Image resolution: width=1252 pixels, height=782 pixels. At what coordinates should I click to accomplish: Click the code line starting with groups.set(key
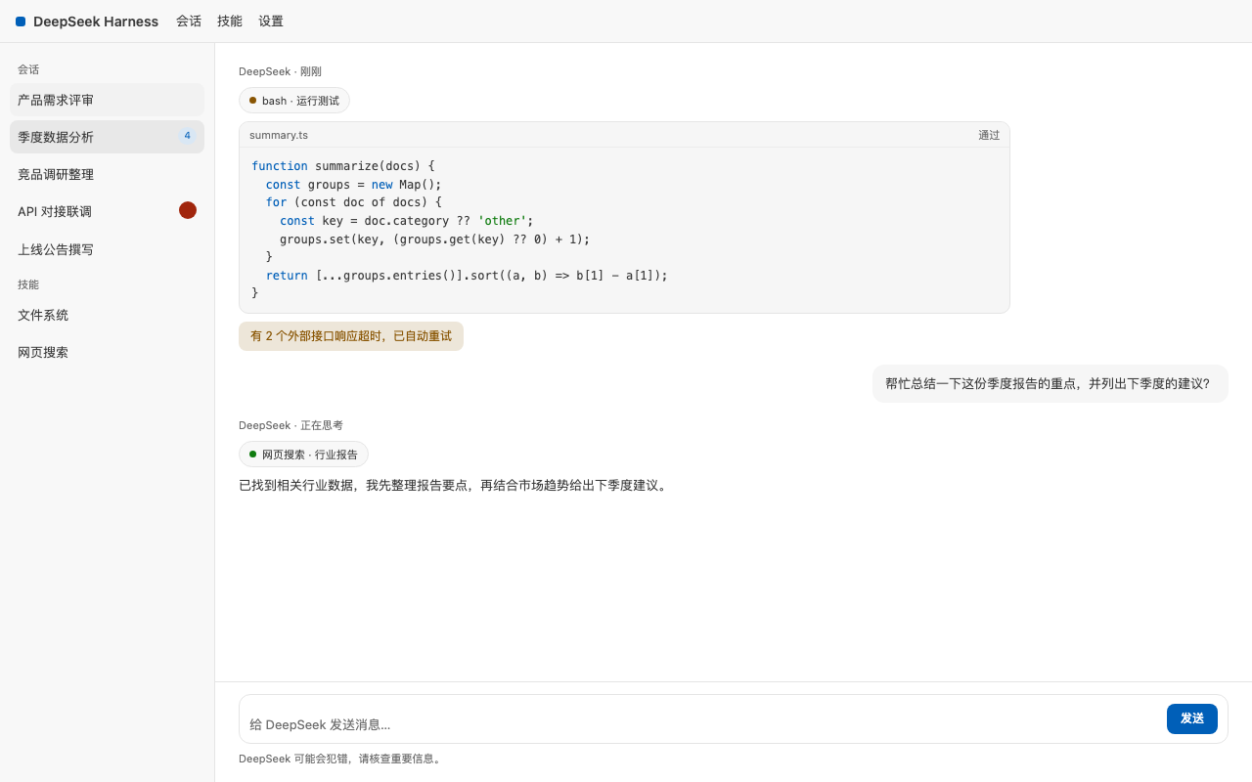pos(435,239)
